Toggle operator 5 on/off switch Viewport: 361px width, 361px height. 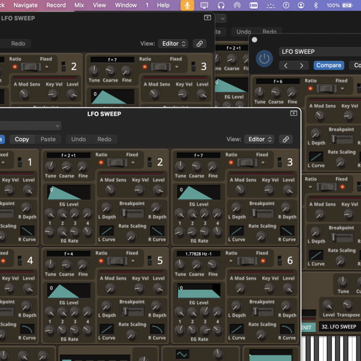coord(150,261)
